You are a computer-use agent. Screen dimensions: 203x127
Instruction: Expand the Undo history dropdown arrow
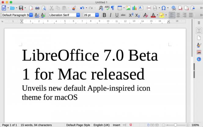tap(86, 8)
